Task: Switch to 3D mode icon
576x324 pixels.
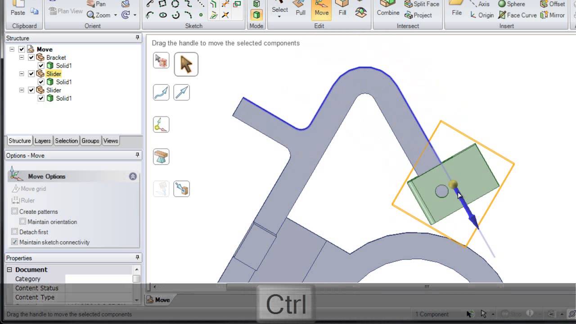Action: pos(256,15)
